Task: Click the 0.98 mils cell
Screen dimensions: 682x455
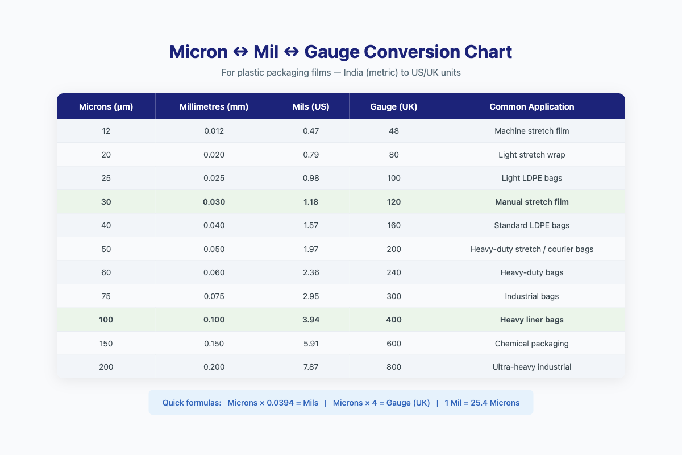Action: [x=310, y=178]
